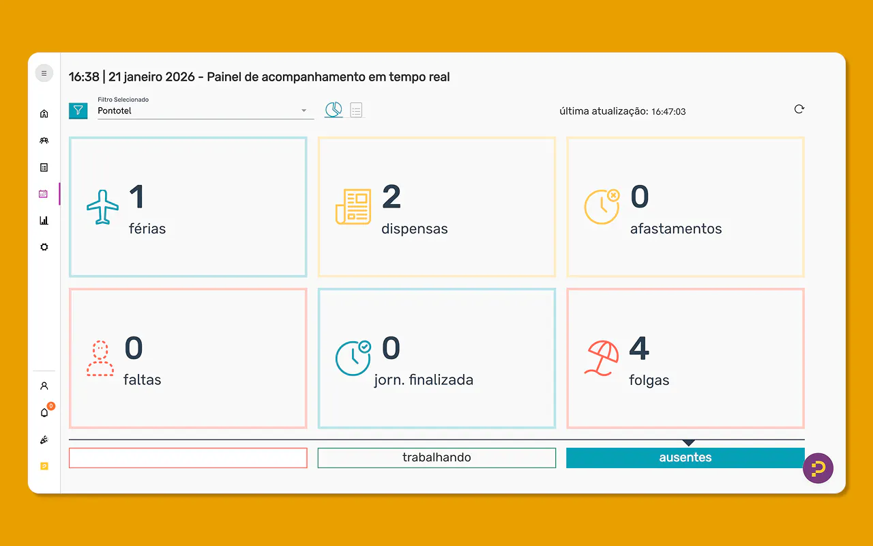Click the Pontotel filter field

205,111
